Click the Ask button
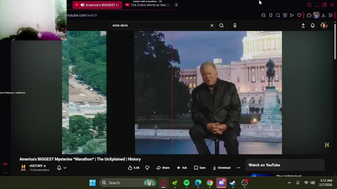 (182, 168)
